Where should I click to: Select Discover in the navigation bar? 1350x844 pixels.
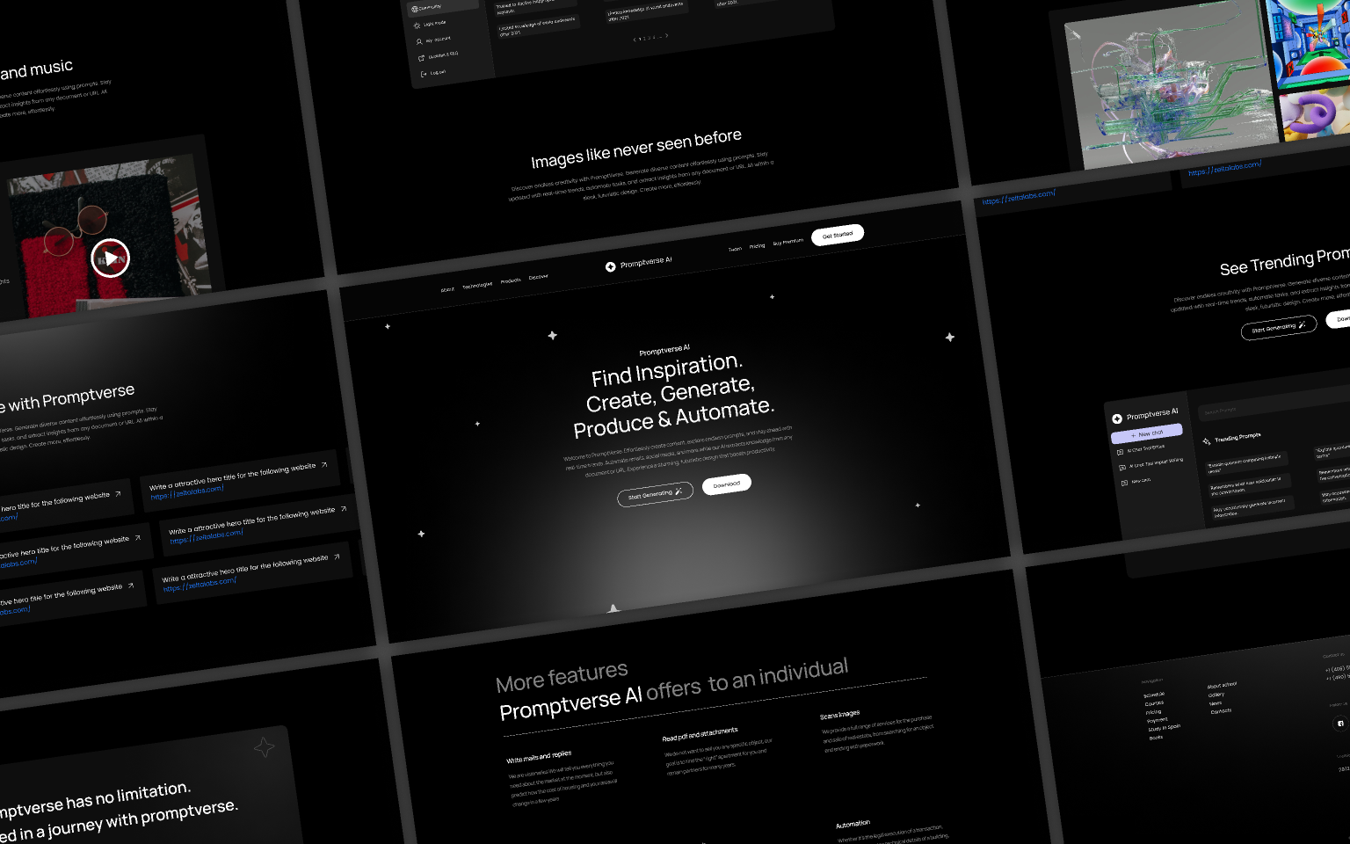click(x=539, y=276)
